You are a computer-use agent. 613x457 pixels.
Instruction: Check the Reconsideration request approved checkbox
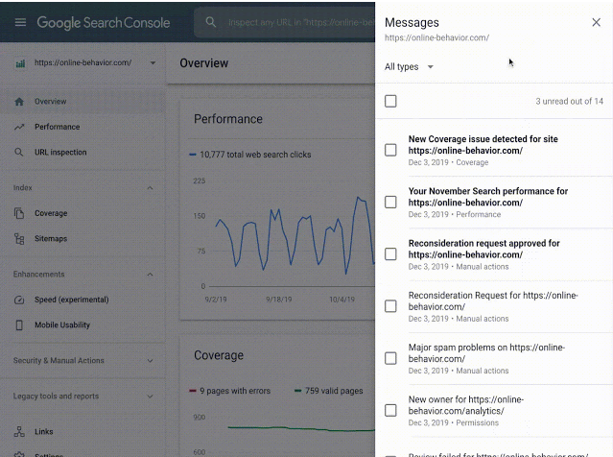click(390, 253)
